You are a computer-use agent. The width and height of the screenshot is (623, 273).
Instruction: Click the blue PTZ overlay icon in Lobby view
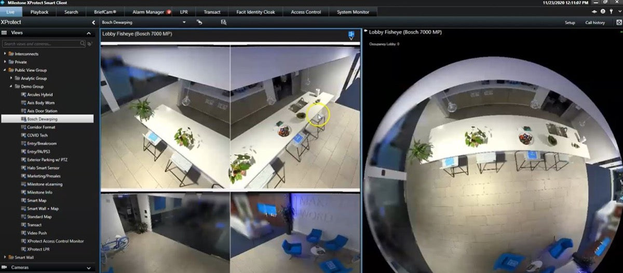351,35
